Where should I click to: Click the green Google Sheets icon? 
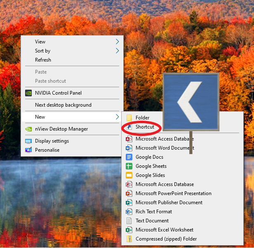129,166
